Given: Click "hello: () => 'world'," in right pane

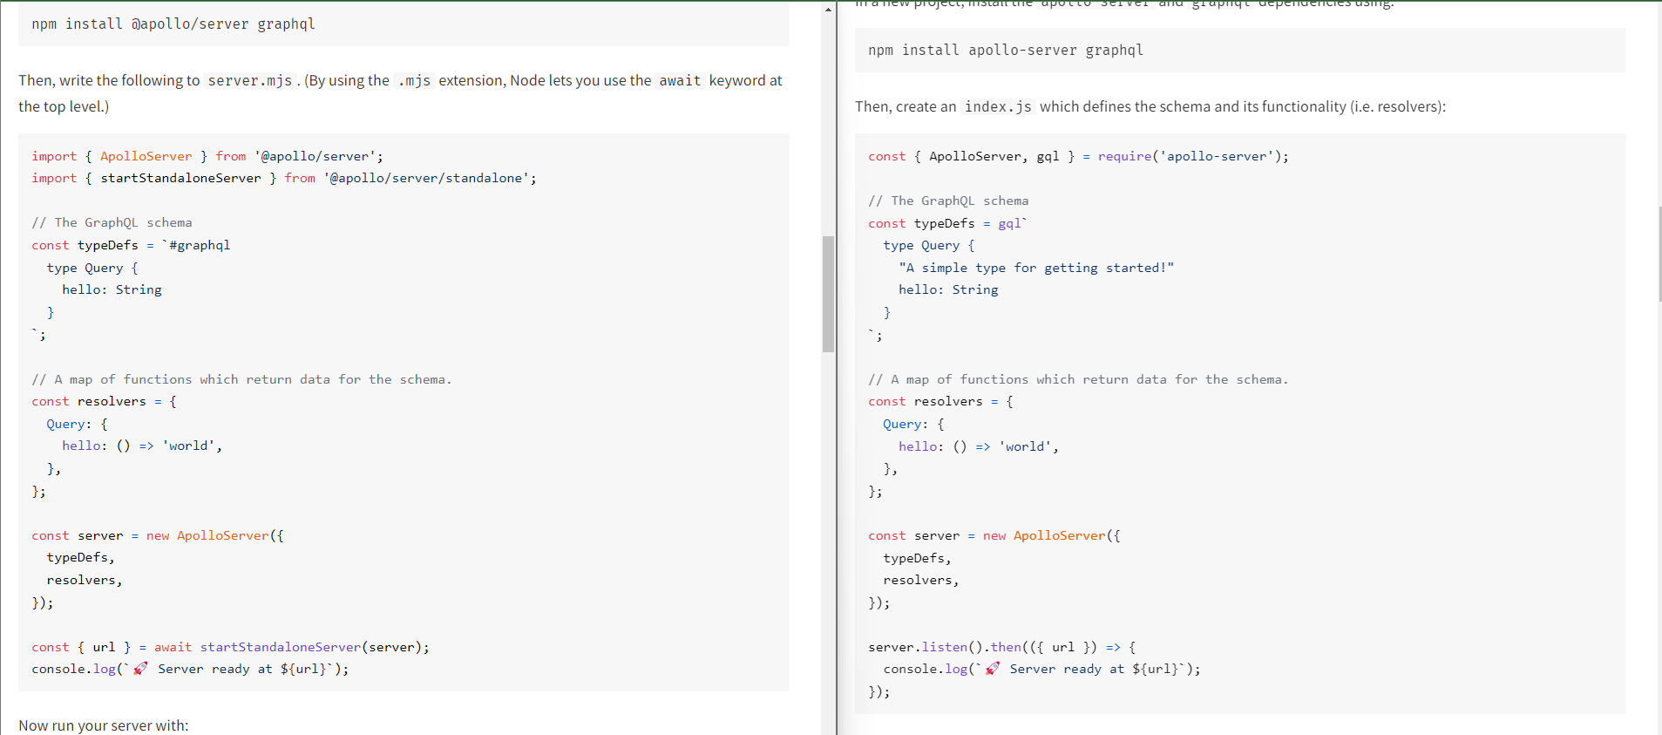Looking at the screenshot, I should pyautogui.click(x=979, y=446).
